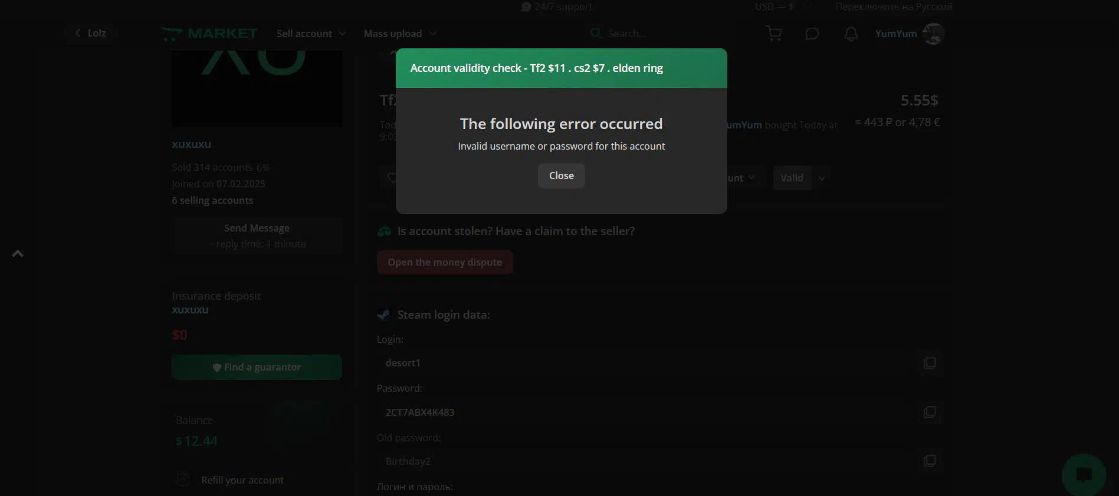Open the MARKET logo home link

tap(209, 34)
